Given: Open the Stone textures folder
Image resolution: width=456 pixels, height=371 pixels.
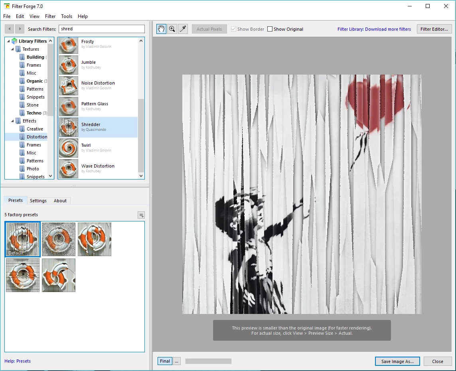Looking at the screenshot, I should tap(29, 105).
